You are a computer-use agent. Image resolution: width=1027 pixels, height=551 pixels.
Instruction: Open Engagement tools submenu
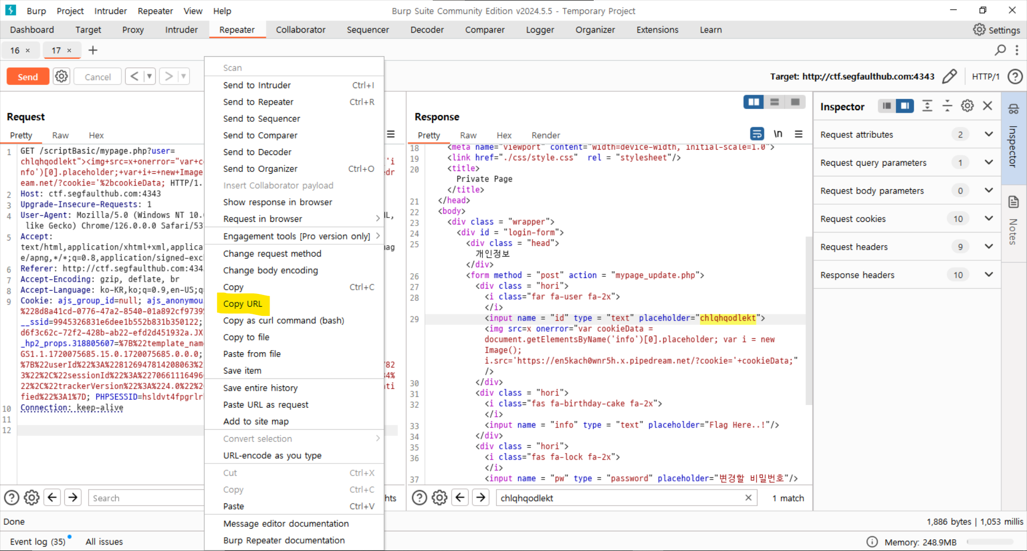(294, 236)
